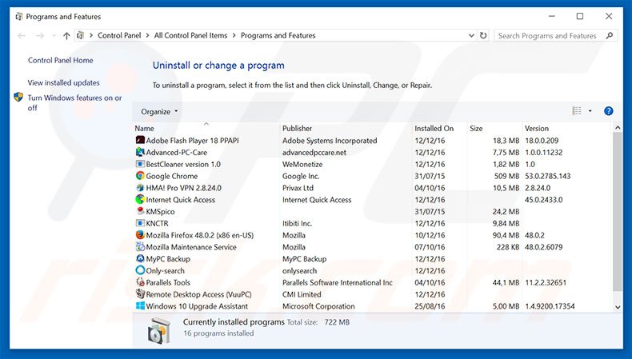The height and width of the screenshot is (359, 632).
Task: Expand chevron after All Control Panel Items
Action: [234, 35]
